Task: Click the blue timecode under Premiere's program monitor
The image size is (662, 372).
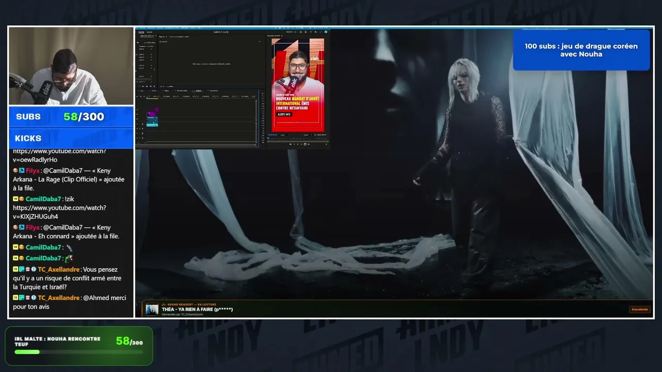Action: pyautogui.click(x=272, y=135)
